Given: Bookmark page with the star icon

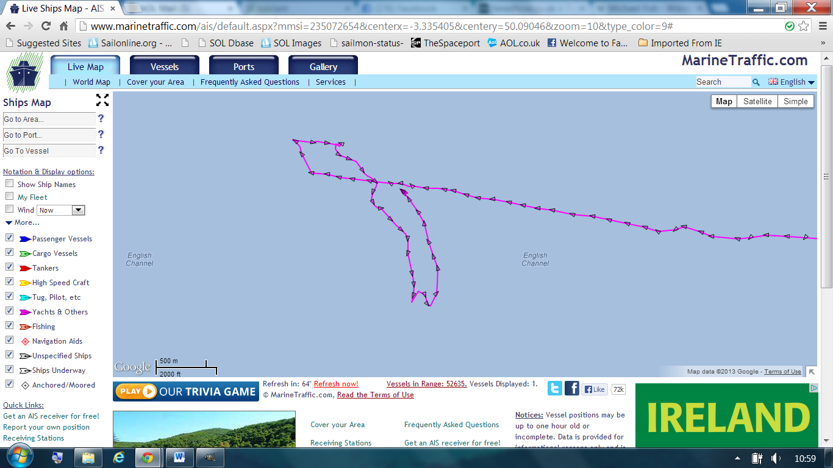Looking at the screenshot, I should coord(804,26).
